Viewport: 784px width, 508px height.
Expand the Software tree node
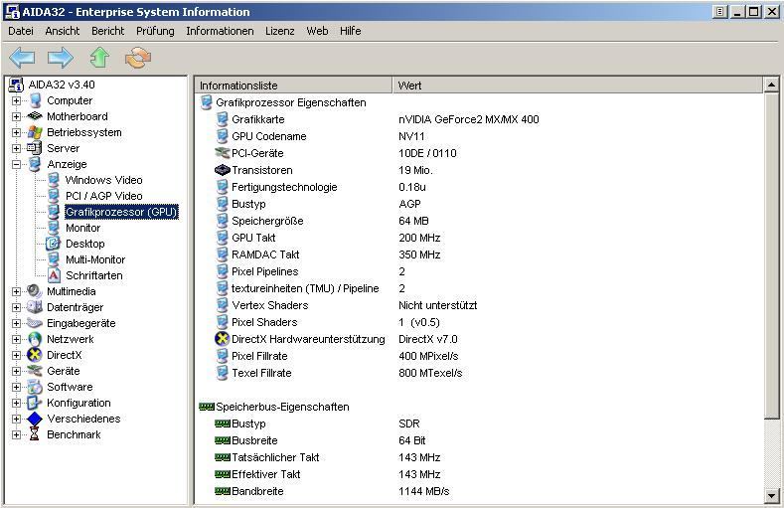[x=17, y=387]
